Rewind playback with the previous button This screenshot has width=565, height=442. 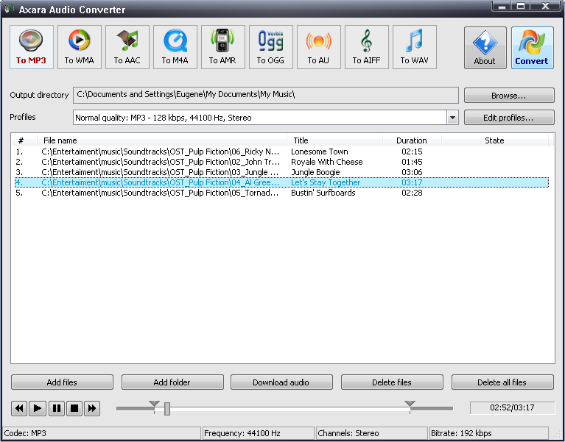coord(19,408)
